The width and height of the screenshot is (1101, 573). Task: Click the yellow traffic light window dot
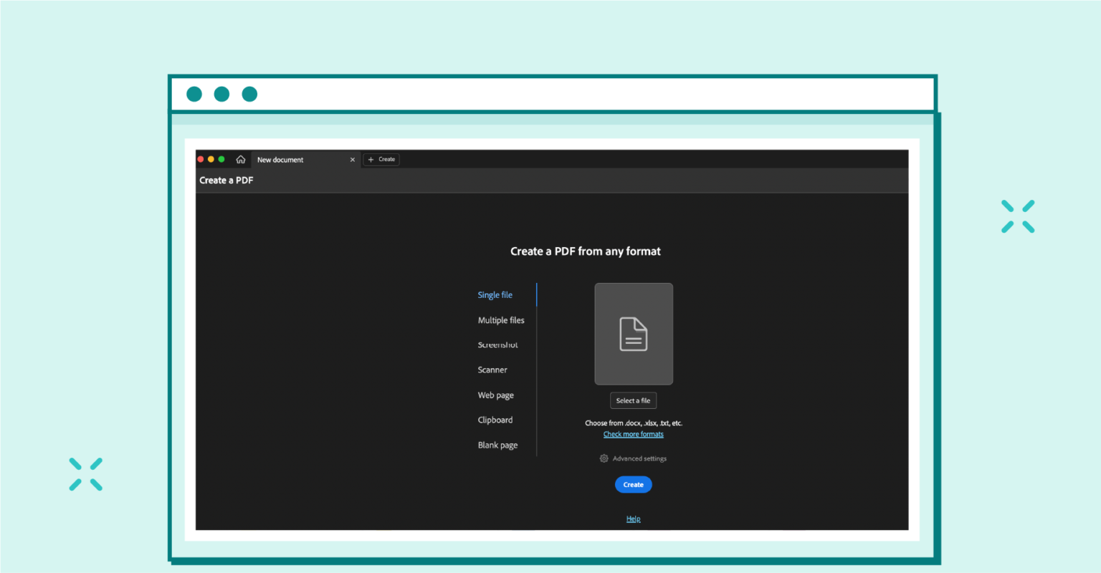coord(210,158)
